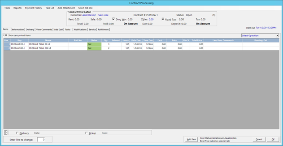
Task: Open the Add Call tab
Action: click(58, 30)
